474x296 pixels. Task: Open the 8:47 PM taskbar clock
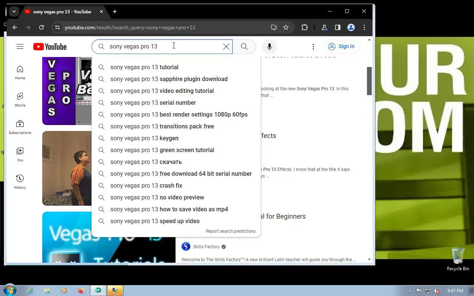pos(455,291)
